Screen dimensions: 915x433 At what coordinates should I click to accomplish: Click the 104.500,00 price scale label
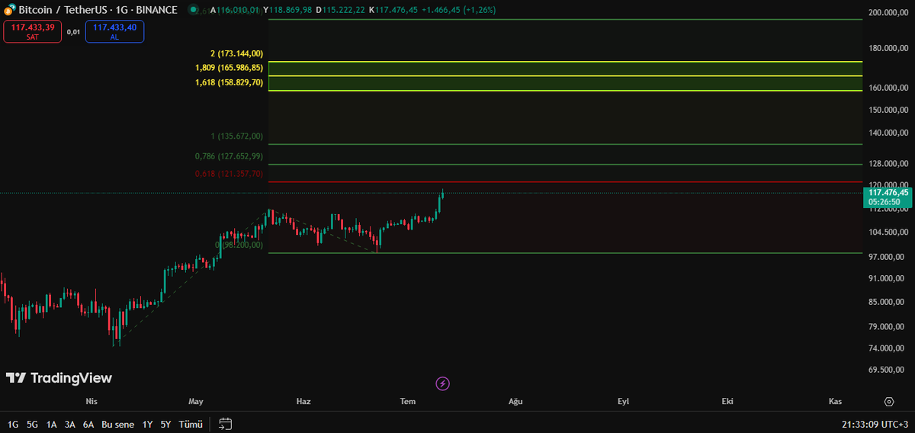tap(888, 233)
